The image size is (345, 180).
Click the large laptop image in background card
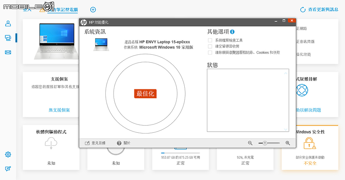tap(57, 41)
